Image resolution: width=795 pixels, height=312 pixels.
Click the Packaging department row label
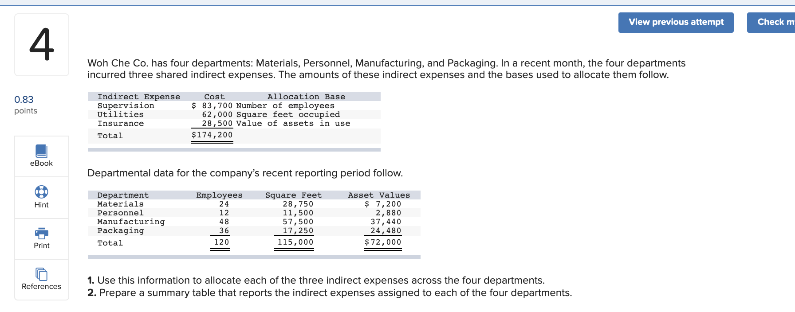(x=121, y=230)
